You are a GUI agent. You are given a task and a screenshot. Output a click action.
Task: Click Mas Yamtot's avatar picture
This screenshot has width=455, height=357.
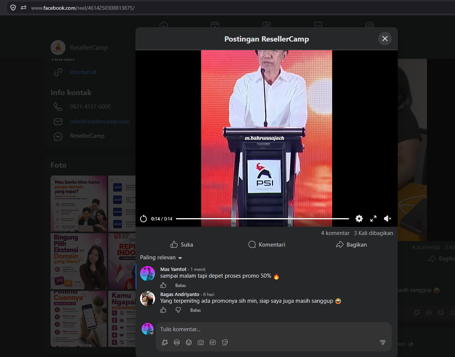coord(148,274)
